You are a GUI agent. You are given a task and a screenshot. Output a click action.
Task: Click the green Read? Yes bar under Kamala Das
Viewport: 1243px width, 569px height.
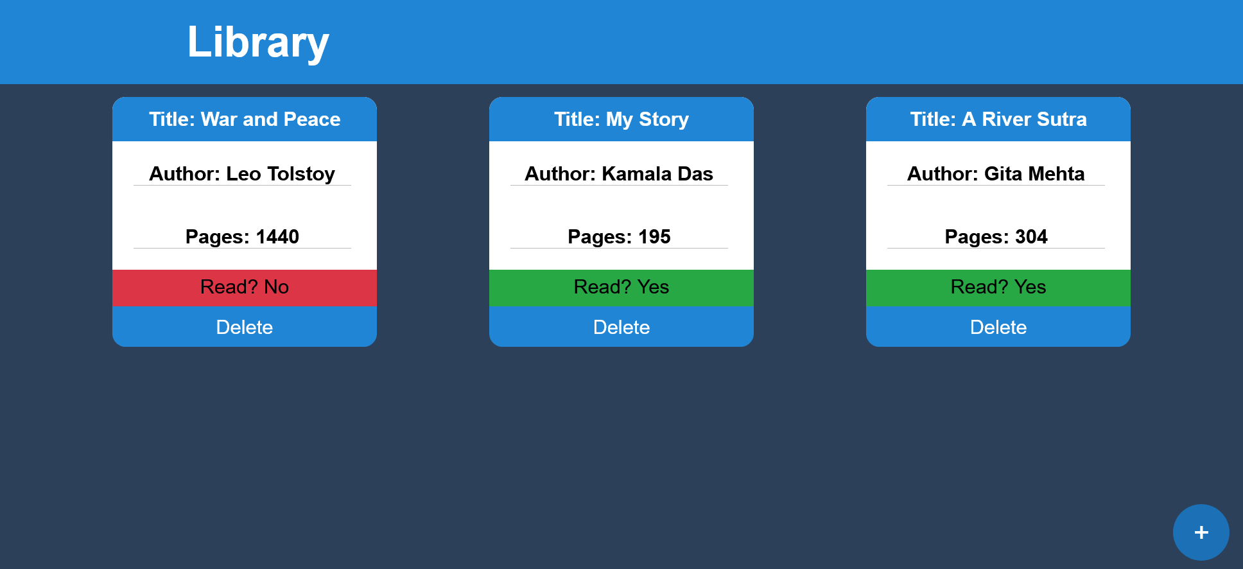(x=621, y=288)
